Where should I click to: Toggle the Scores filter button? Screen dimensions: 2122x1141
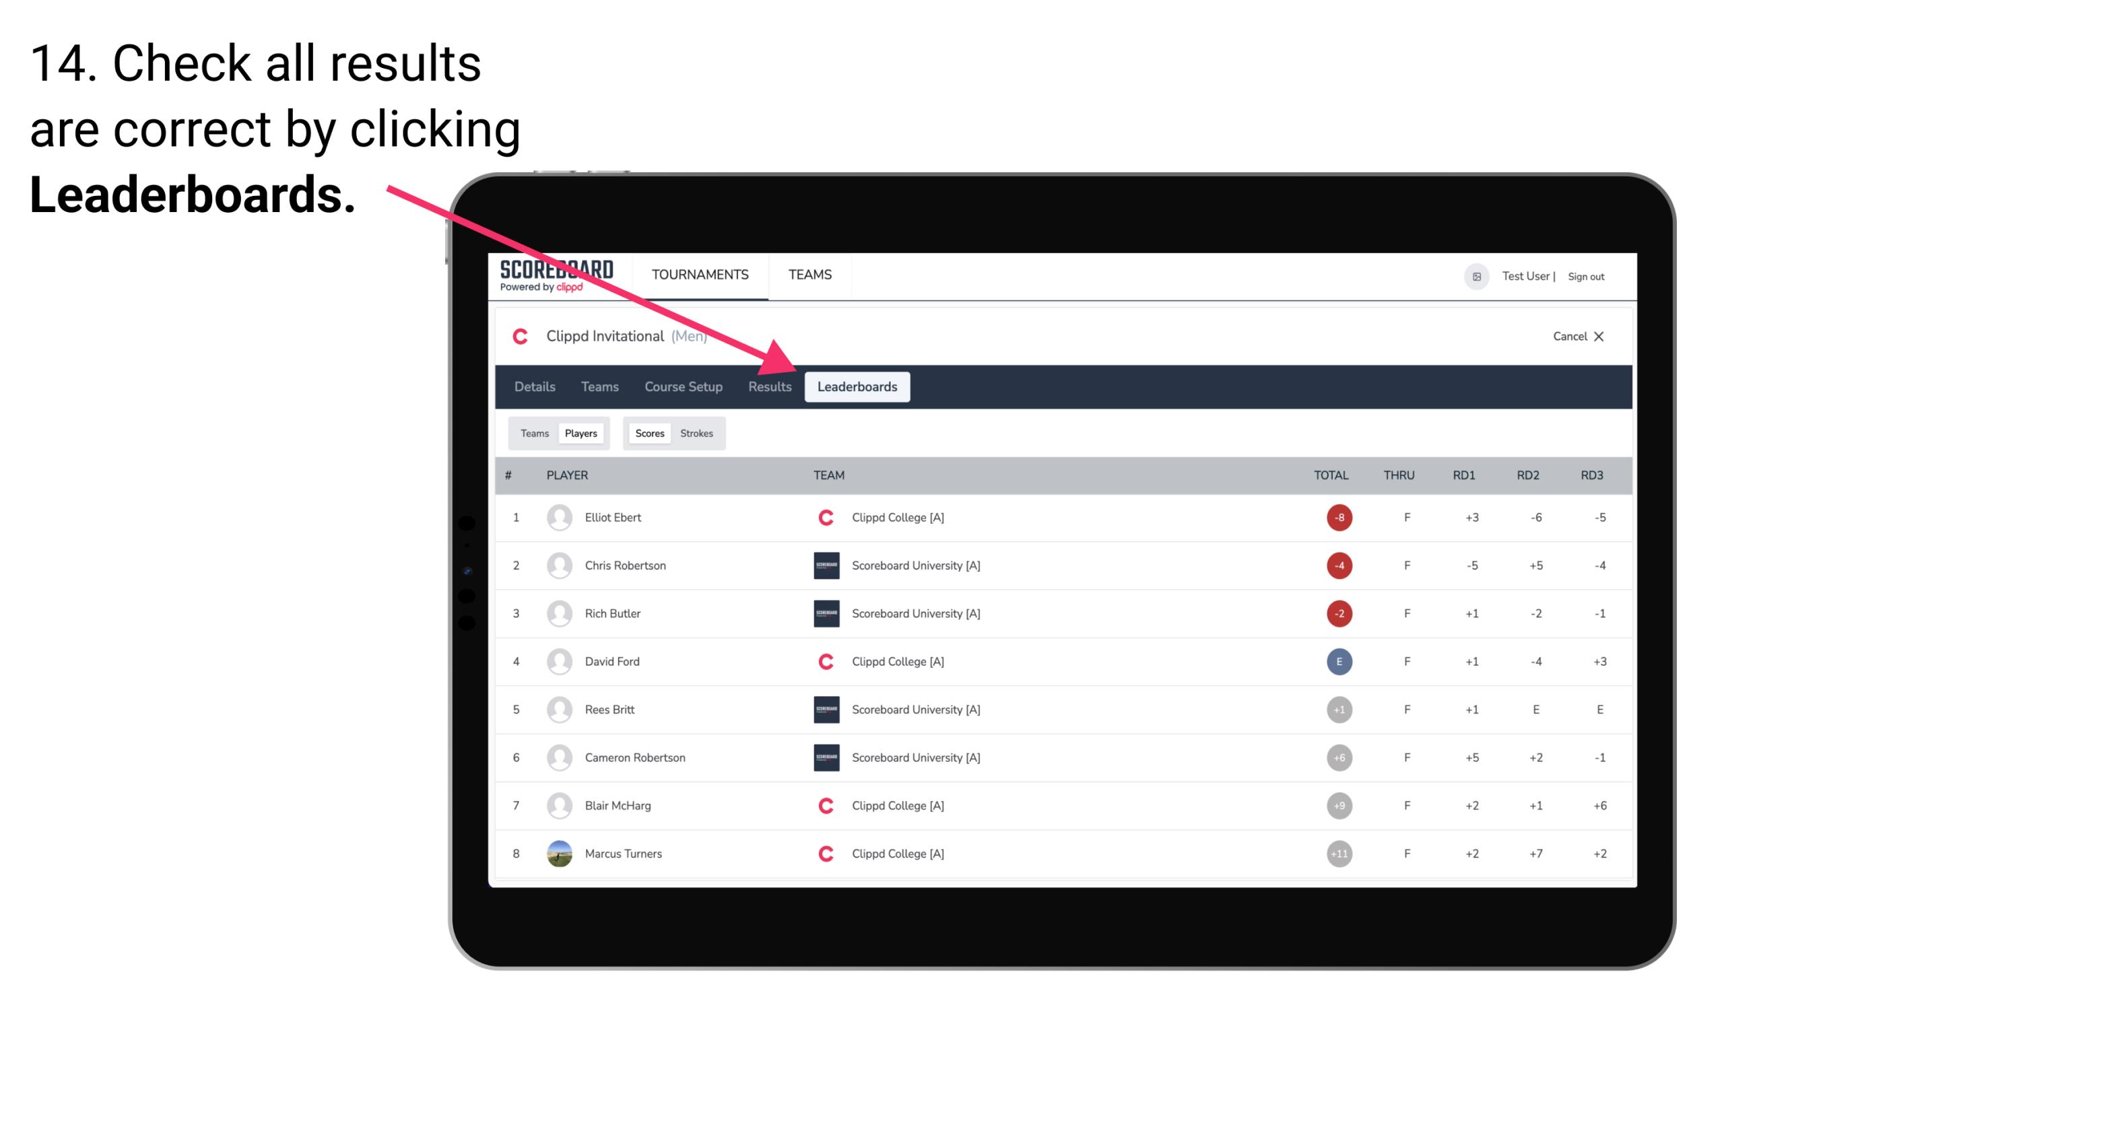point(649,433)
